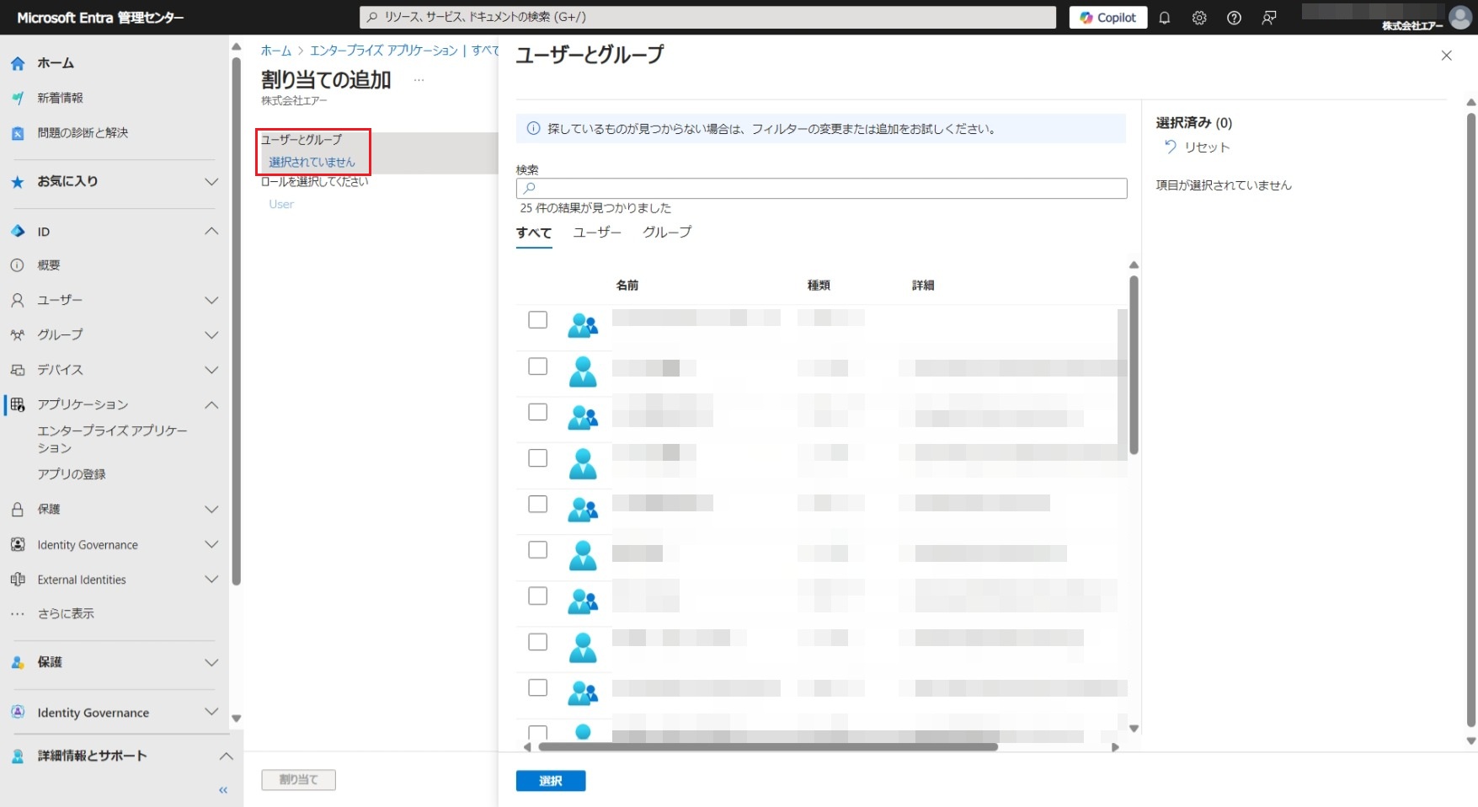Click the 選択されていません link
Screen dimensions: 1478x807
click(x=312, y=162)
